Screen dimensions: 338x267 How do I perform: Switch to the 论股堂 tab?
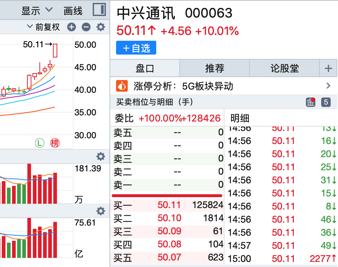284,68
